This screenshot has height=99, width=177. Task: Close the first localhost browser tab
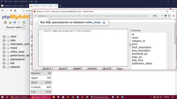click(27, 6)
